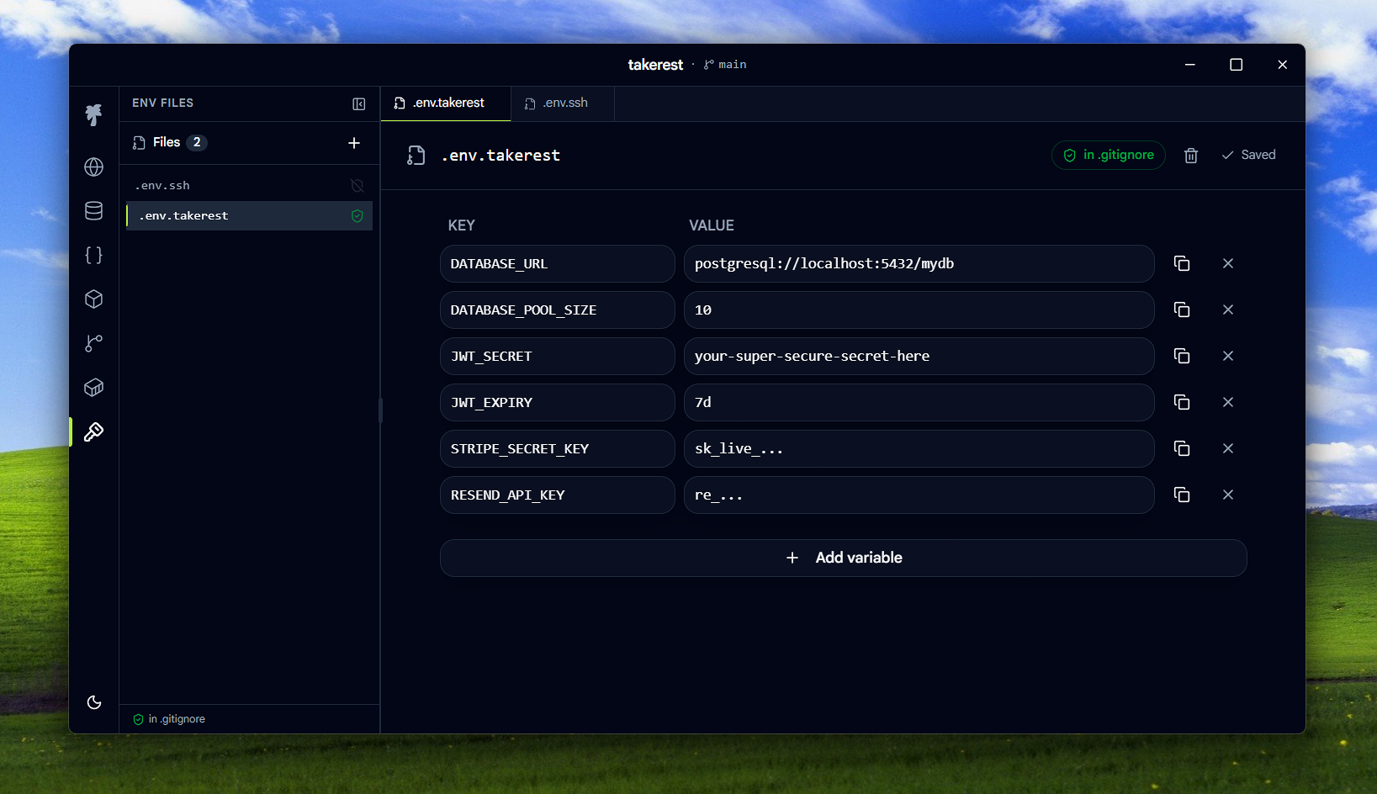1377x794 pixels.
Task: Click the takerest project title
Action: pyautogui.click(x=655, y=65)
